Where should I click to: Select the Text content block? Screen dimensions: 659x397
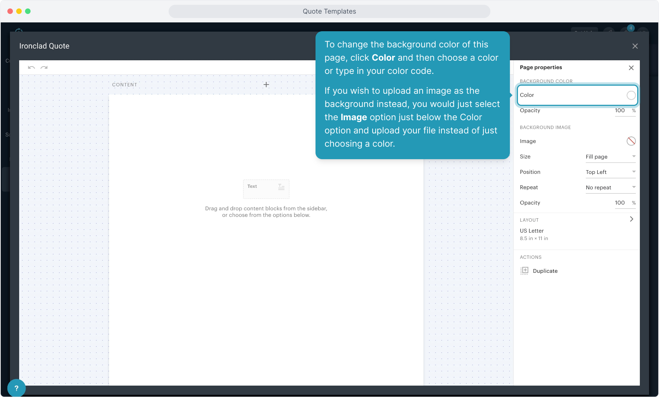[x=266, y=189]
